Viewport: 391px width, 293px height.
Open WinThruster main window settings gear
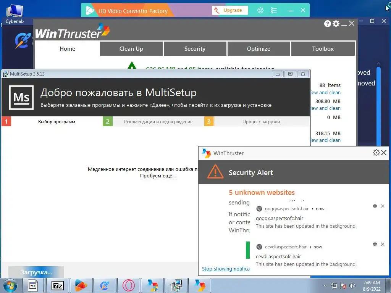point(336,24)
